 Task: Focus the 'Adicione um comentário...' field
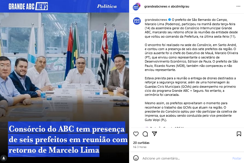[186, 158]
